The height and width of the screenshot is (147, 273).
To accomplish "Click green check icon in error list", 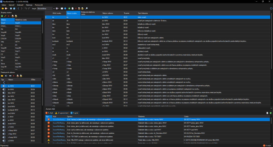I will [x=271, y=113].
